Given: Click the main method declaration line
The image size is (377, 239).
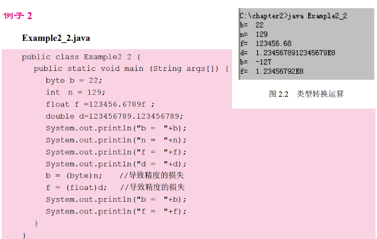Looking at the screenshot, I should click(131, 69).
